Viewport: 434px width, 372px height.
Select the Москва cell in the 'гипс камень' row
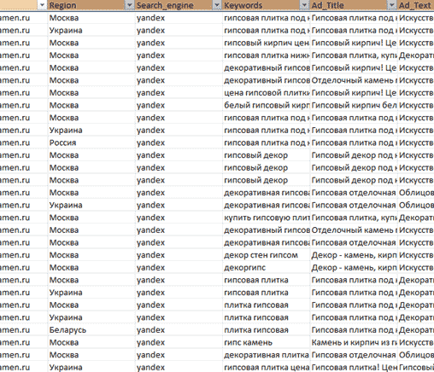point(91,342)
